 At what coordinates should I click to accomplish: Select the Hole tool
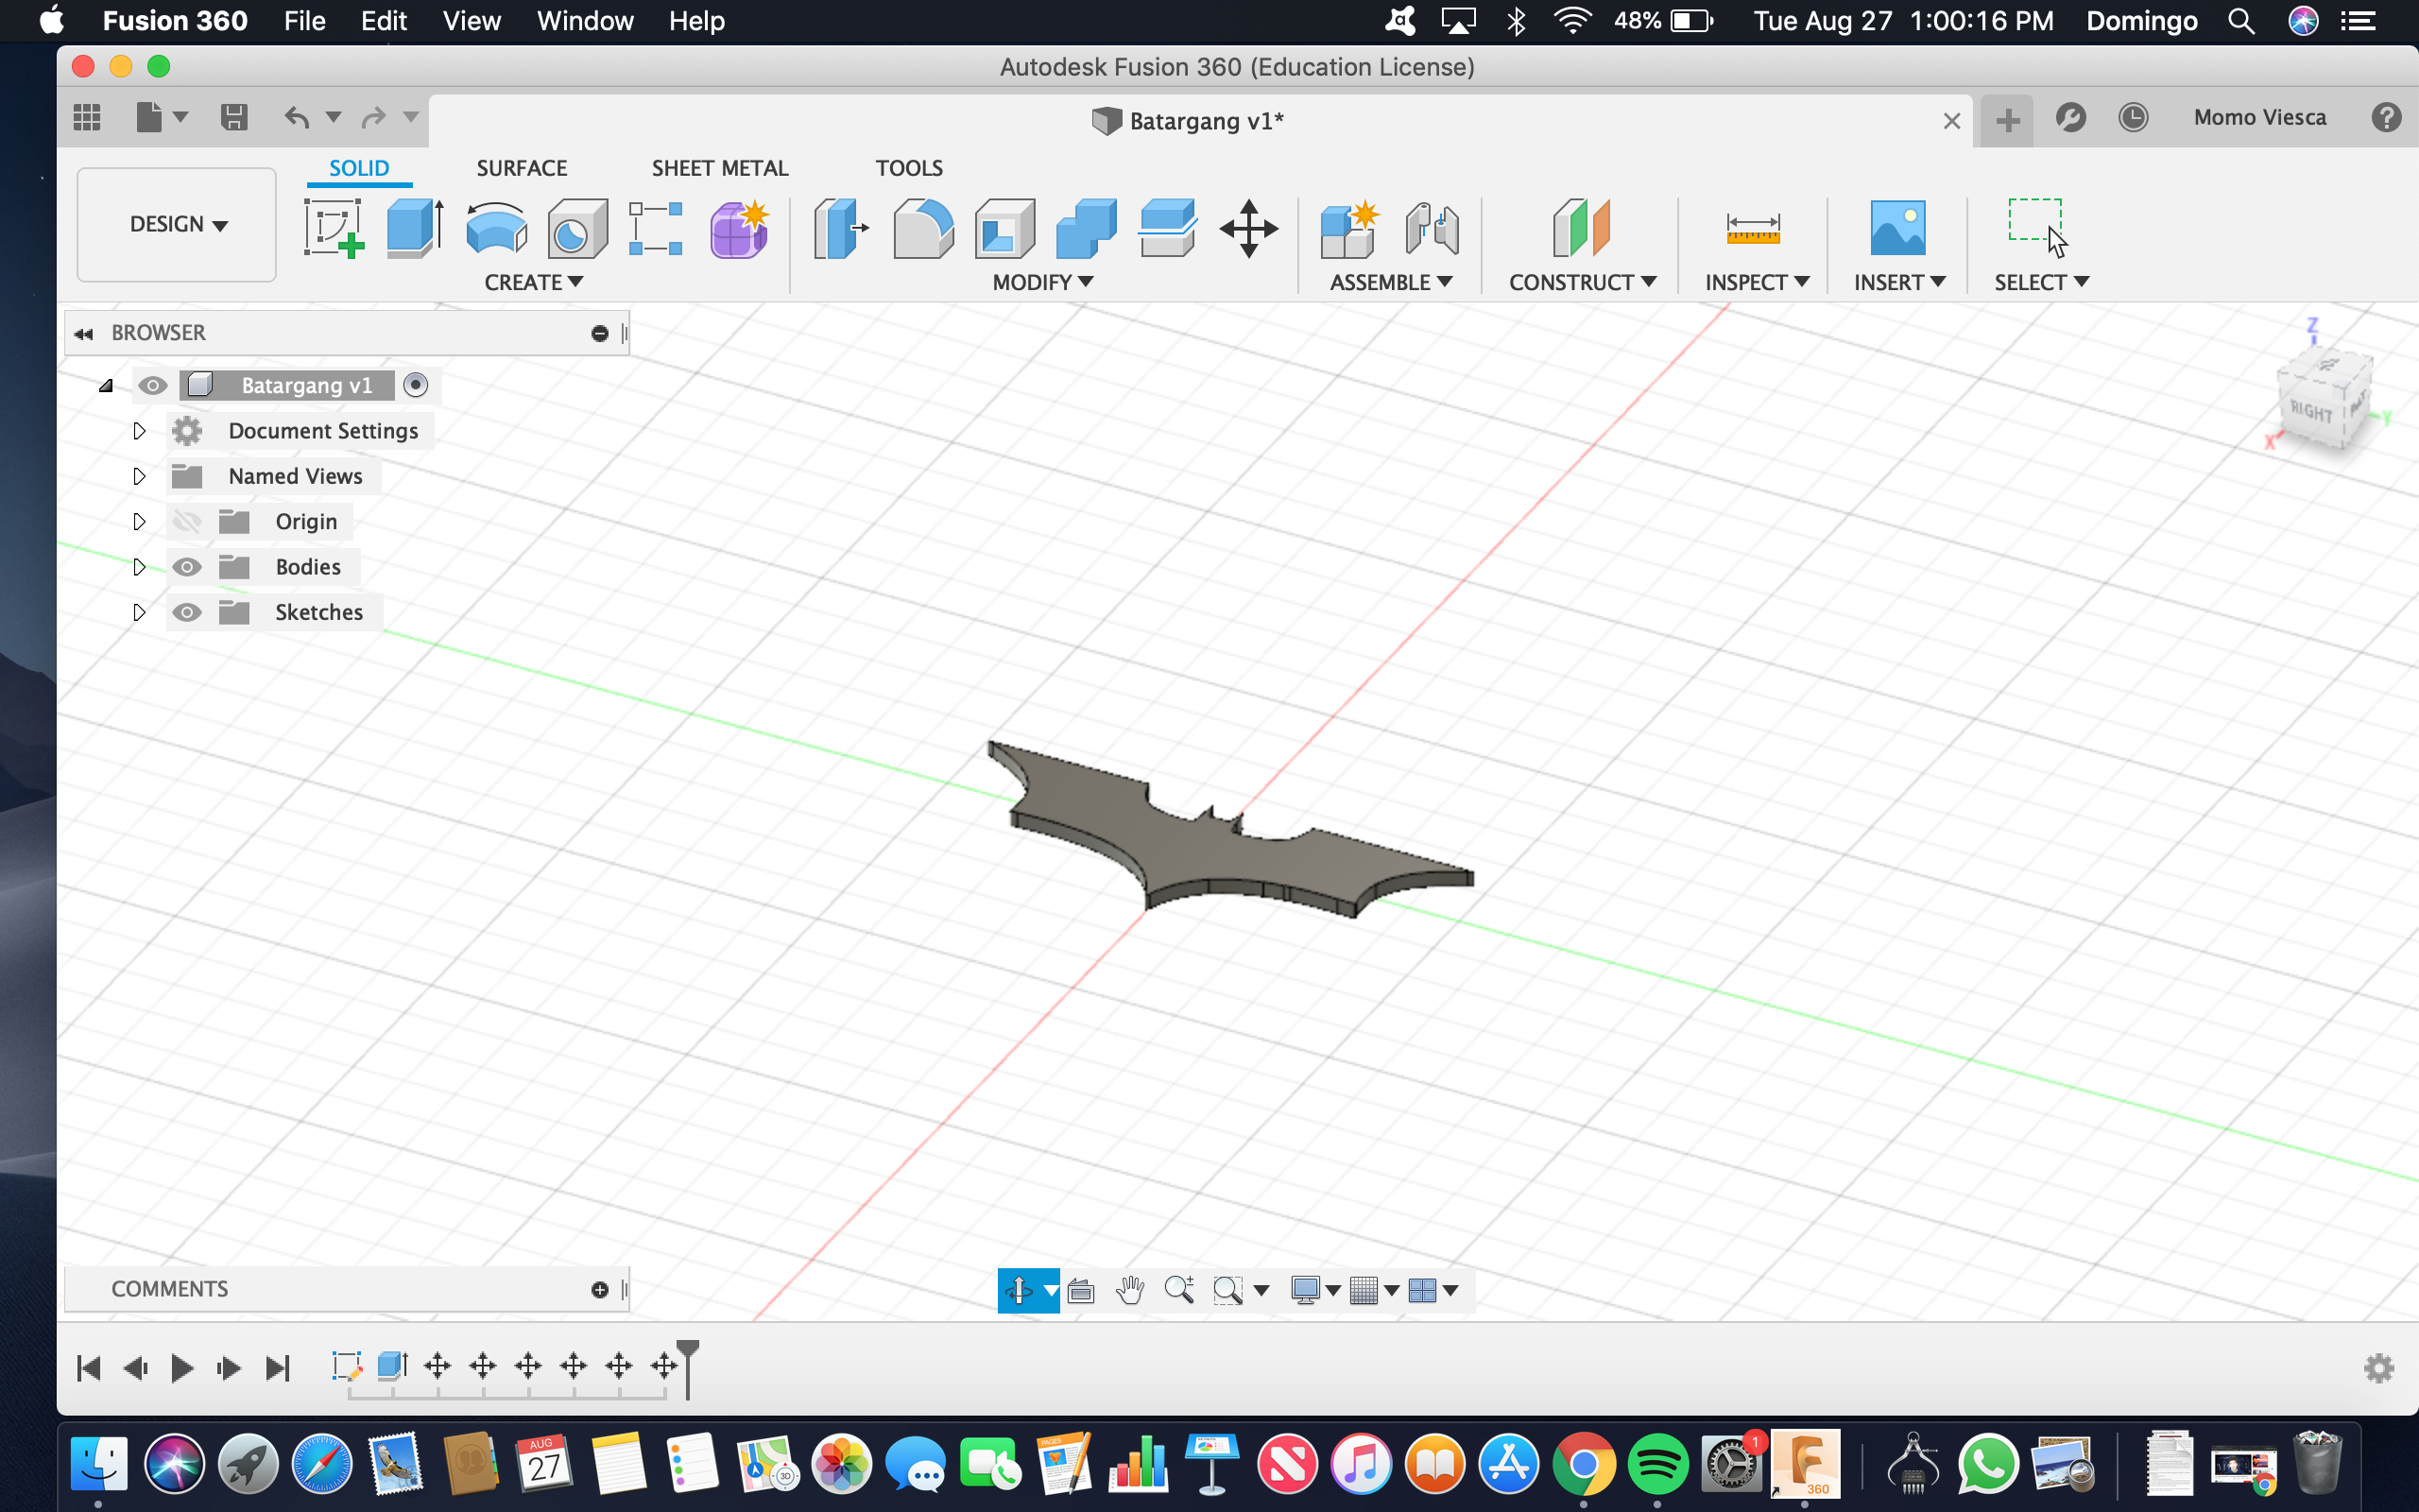pos(576,228)
